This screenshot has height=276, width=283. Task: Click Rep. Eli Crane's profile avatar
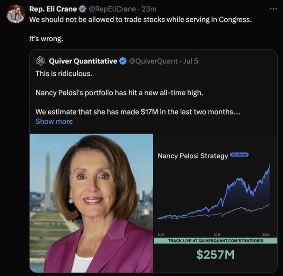coord(16,14)
